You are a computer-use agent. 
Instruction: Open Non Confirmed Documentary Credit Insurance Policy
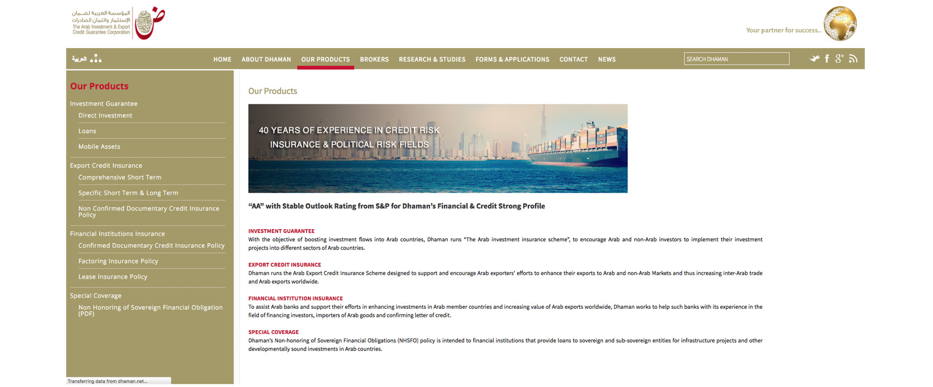pyautogui.click(x=148, y=212)
